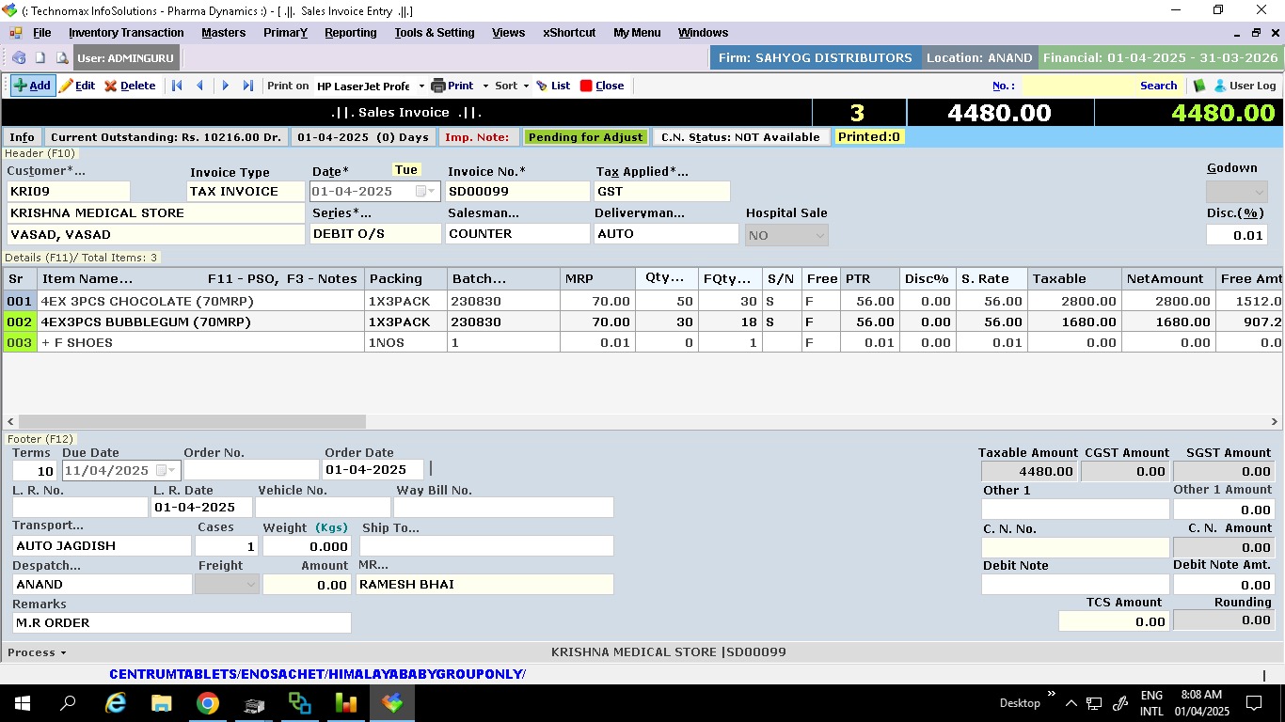1285x722 pixels.
Task: Jump to the first record arrow
Action: coord(177,86)
